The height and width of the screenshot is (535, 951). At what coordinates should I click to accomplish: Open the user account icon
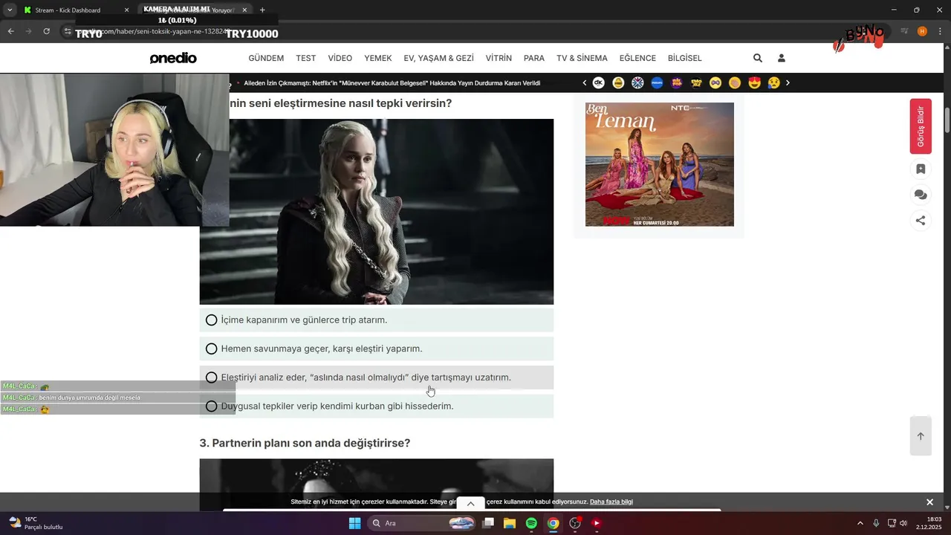click(782, 58)
